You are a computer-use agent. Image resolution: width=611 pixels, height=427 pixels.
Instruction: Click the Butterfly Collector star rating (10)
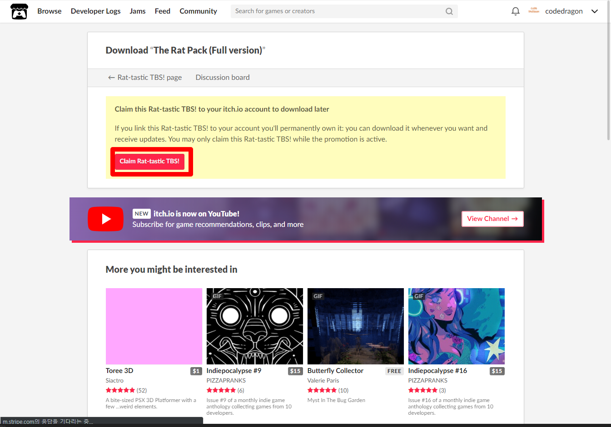[x=328, y=390]
